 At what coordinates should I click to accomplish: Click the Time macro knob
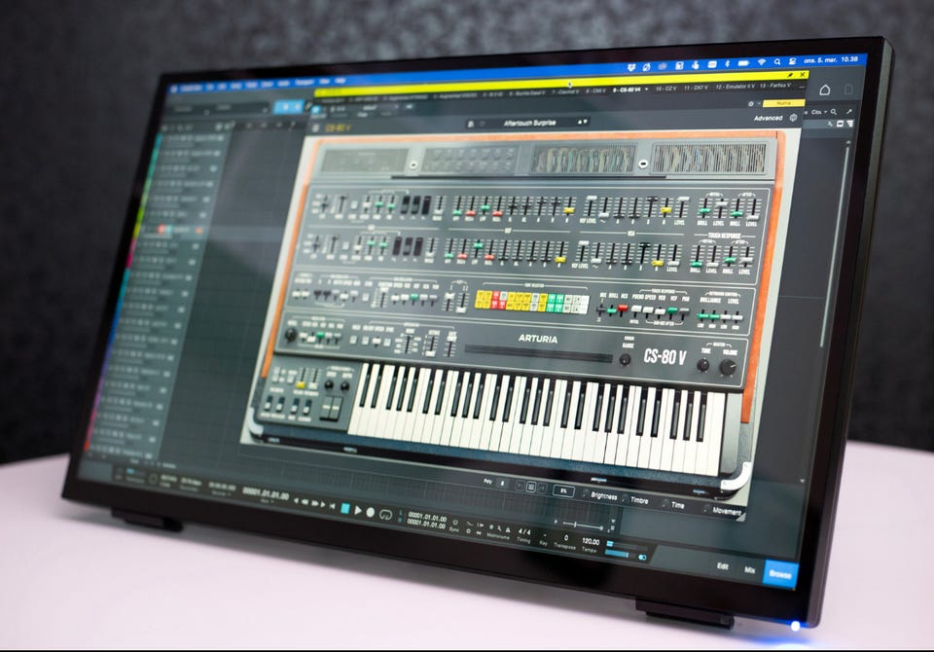click(x=665, y=503)
